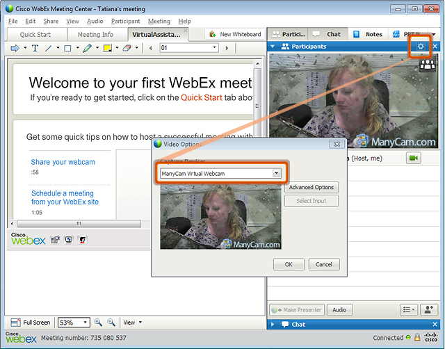Open the participant list options icon
The width and height of the screenshot is (445, 349).
(409, 310)
